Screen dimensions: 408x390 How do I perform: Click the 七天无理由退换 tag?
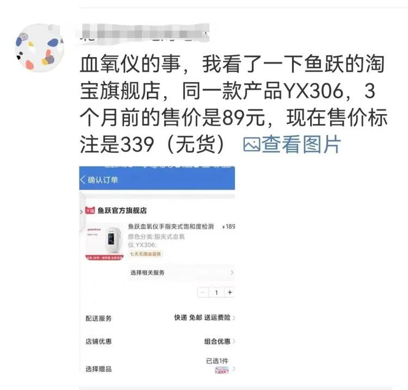[x=146, y=254]
